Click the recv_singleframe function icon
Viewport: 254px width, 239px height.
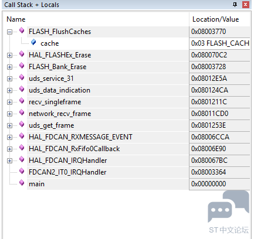coord(22,101)
